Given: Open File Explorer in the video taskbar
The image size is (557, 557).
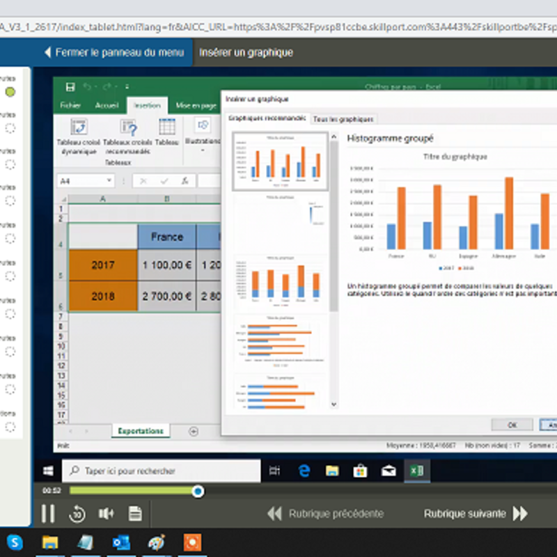Looking at the screenshot, I should coord(332,471).
